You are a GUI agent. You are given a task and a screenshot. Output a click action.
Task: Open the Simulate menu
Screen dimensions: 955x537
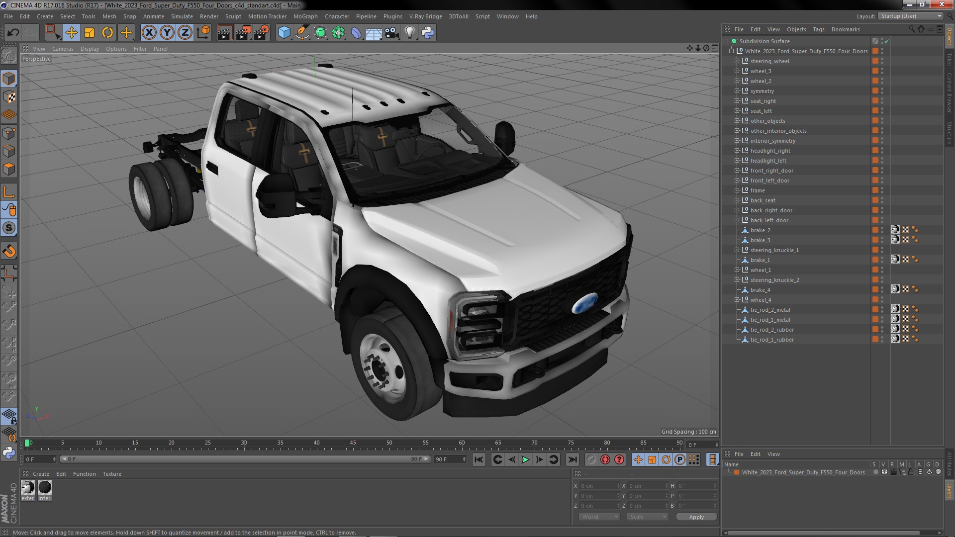[182, 16]
